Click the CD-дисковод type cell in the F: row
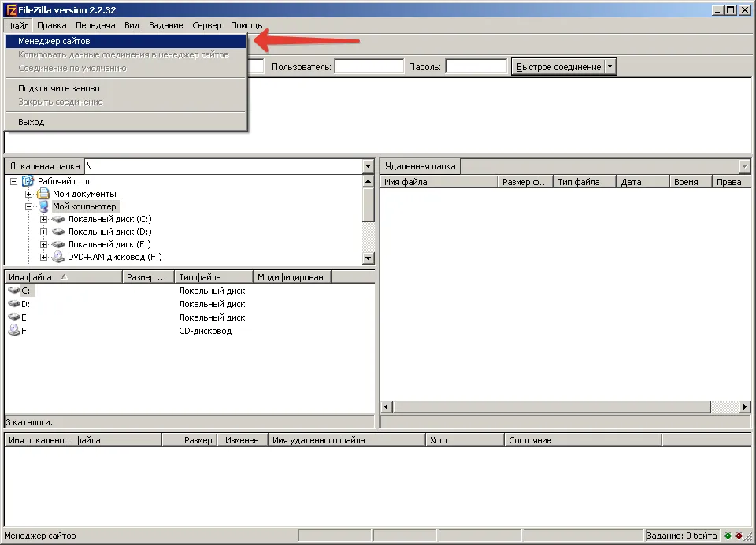Image resolution: width=756 pixels, height=545 pixels. [206, 331]
